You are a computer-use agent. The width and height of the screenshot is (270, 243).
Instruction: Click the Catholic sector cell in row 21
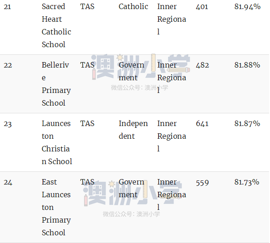pyautogui.click(x=133, y=6)
